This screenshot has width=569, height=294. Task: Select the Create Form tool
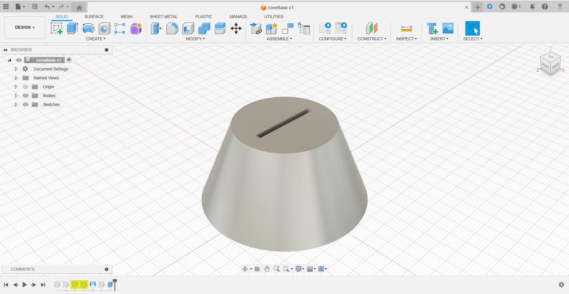tap(136, 28)
